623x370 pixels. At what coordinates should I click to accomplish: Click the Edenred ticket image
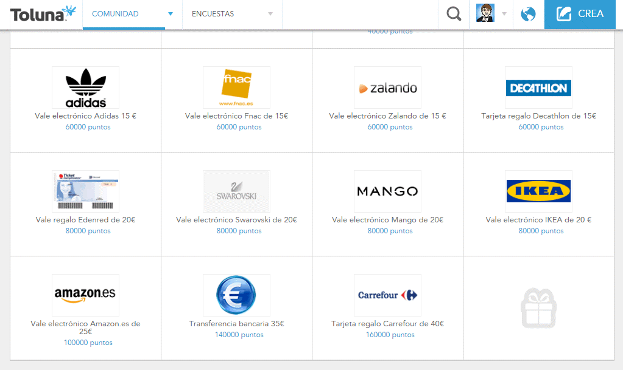pos(85,191)
